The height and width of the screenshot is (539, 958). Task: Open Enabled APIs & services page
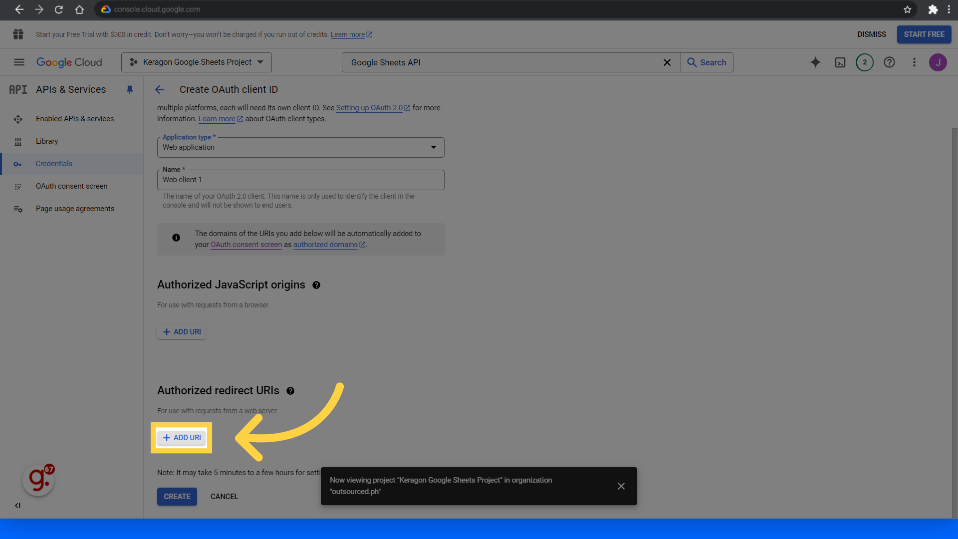coord(75,119)
